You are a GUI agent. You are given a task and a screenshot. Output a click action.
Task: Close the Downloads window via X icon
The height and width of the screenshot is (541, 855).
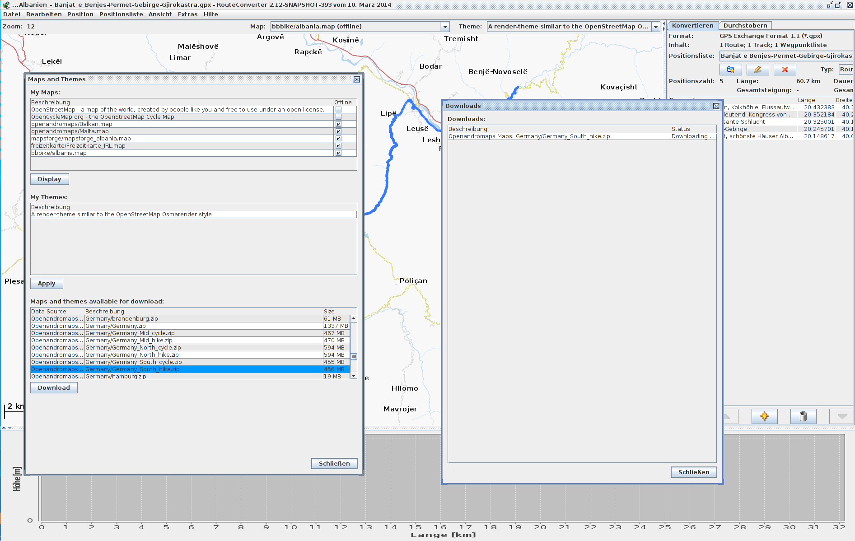[x=716, y=106]
